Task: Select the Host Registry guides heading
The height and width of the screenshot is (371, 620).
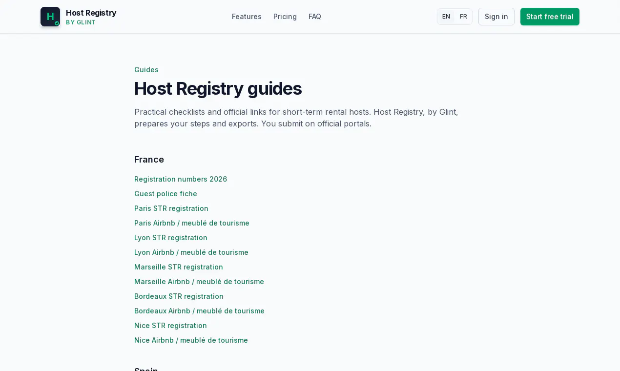Action: tap(218, 88)
